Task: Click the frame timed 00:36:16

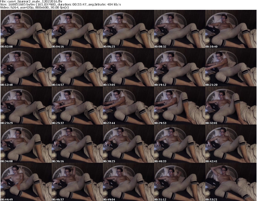Action: pyautogui.click(x=77, y=144)
